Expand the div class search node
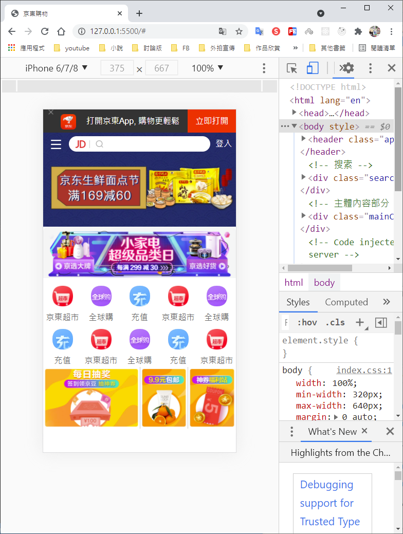The image size is (403, 534). point(303,177)
